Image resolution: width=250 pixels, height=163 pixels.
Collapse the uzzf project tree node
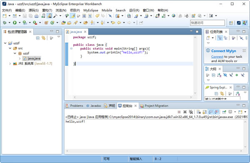(x=5, y=43)
